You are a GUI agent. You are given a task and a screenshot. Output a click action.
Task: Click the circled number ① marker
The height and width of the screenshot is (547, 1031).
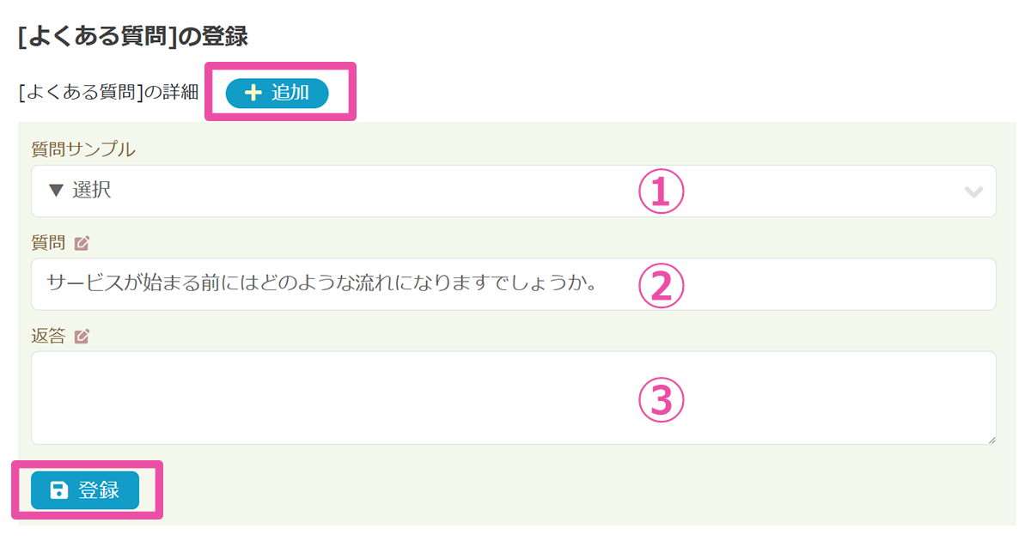[x=660, y=191]
